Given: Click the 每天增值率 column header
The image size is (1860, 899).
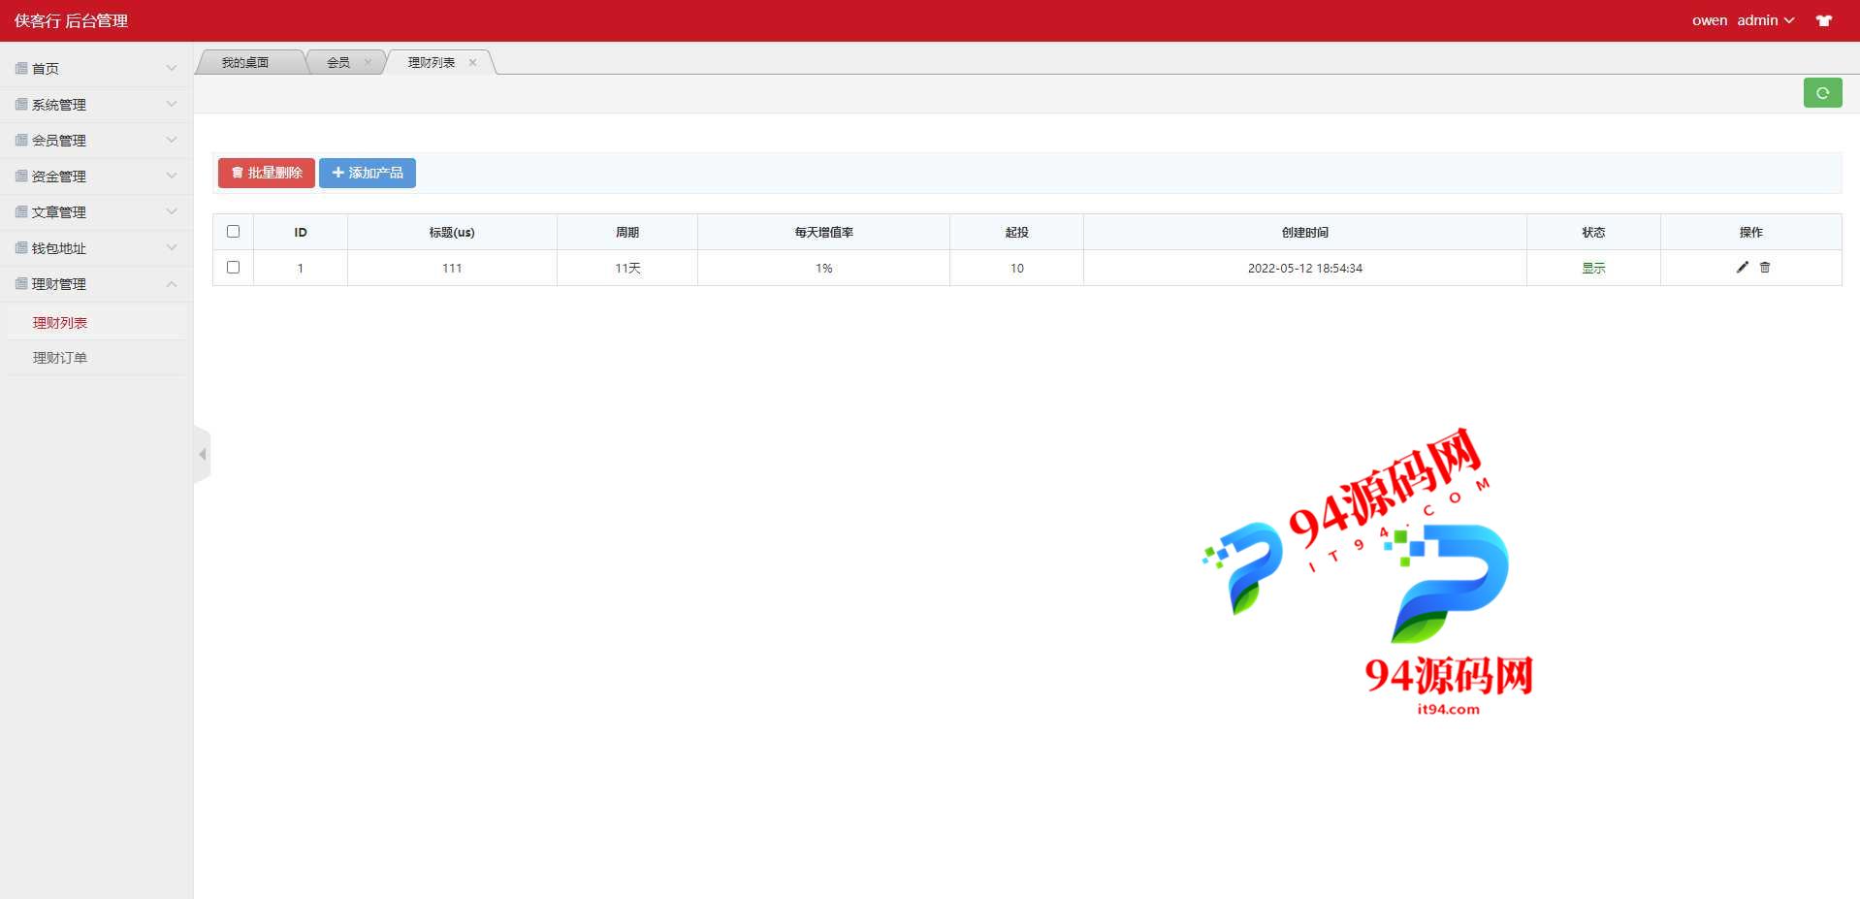Looking at the screenshot, I should [x=823, y=232].
